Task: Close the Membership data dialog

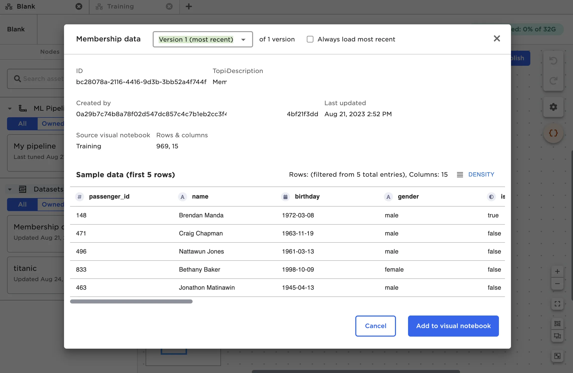Action: click(x=497, y=39)
